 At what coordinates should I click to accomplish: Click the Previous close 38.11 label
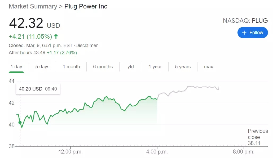254,137
